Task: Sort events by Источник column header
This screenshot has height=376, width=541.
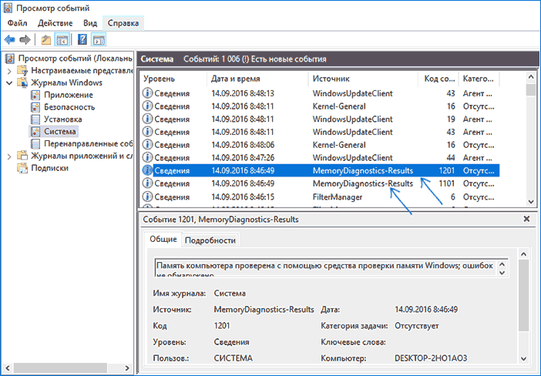Action: pyautogui.click(x=331, y=79)
